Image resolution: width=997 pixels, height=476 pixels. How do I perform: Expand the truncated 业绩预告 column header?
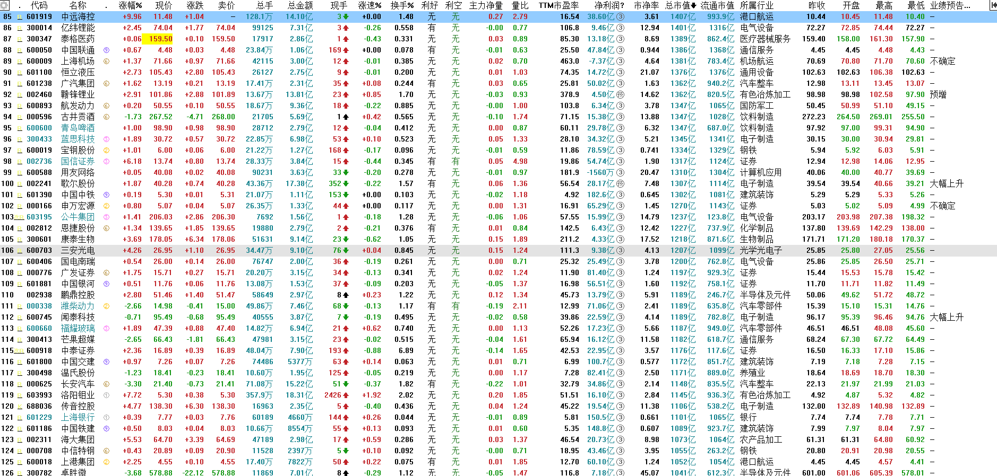point(950,5)
